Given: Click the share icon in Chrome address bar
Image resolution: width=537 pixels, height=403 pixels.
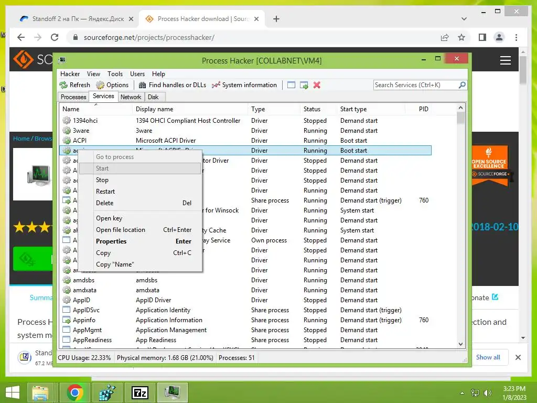Looking at the screenshot, I should (x=445, y=37).
